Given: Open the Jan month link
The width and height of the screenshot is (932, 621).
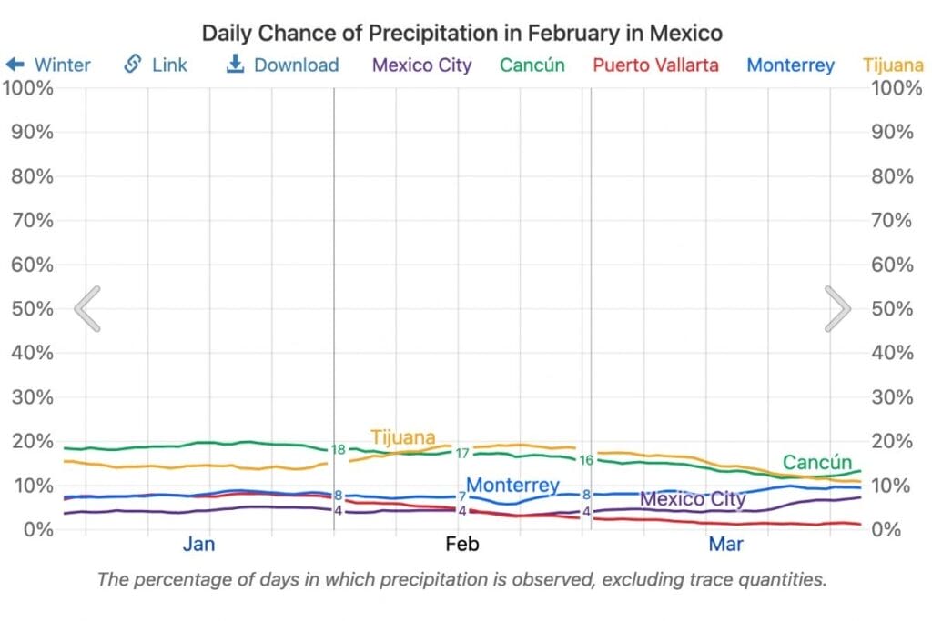Looking at the screenshot, I should (198, 545).
